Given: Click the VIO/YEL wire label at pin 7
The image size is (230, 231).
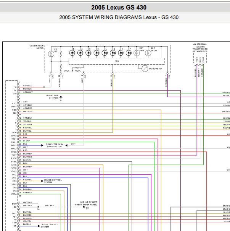Looking at the screenshot, I should click(x=27, y=221).
